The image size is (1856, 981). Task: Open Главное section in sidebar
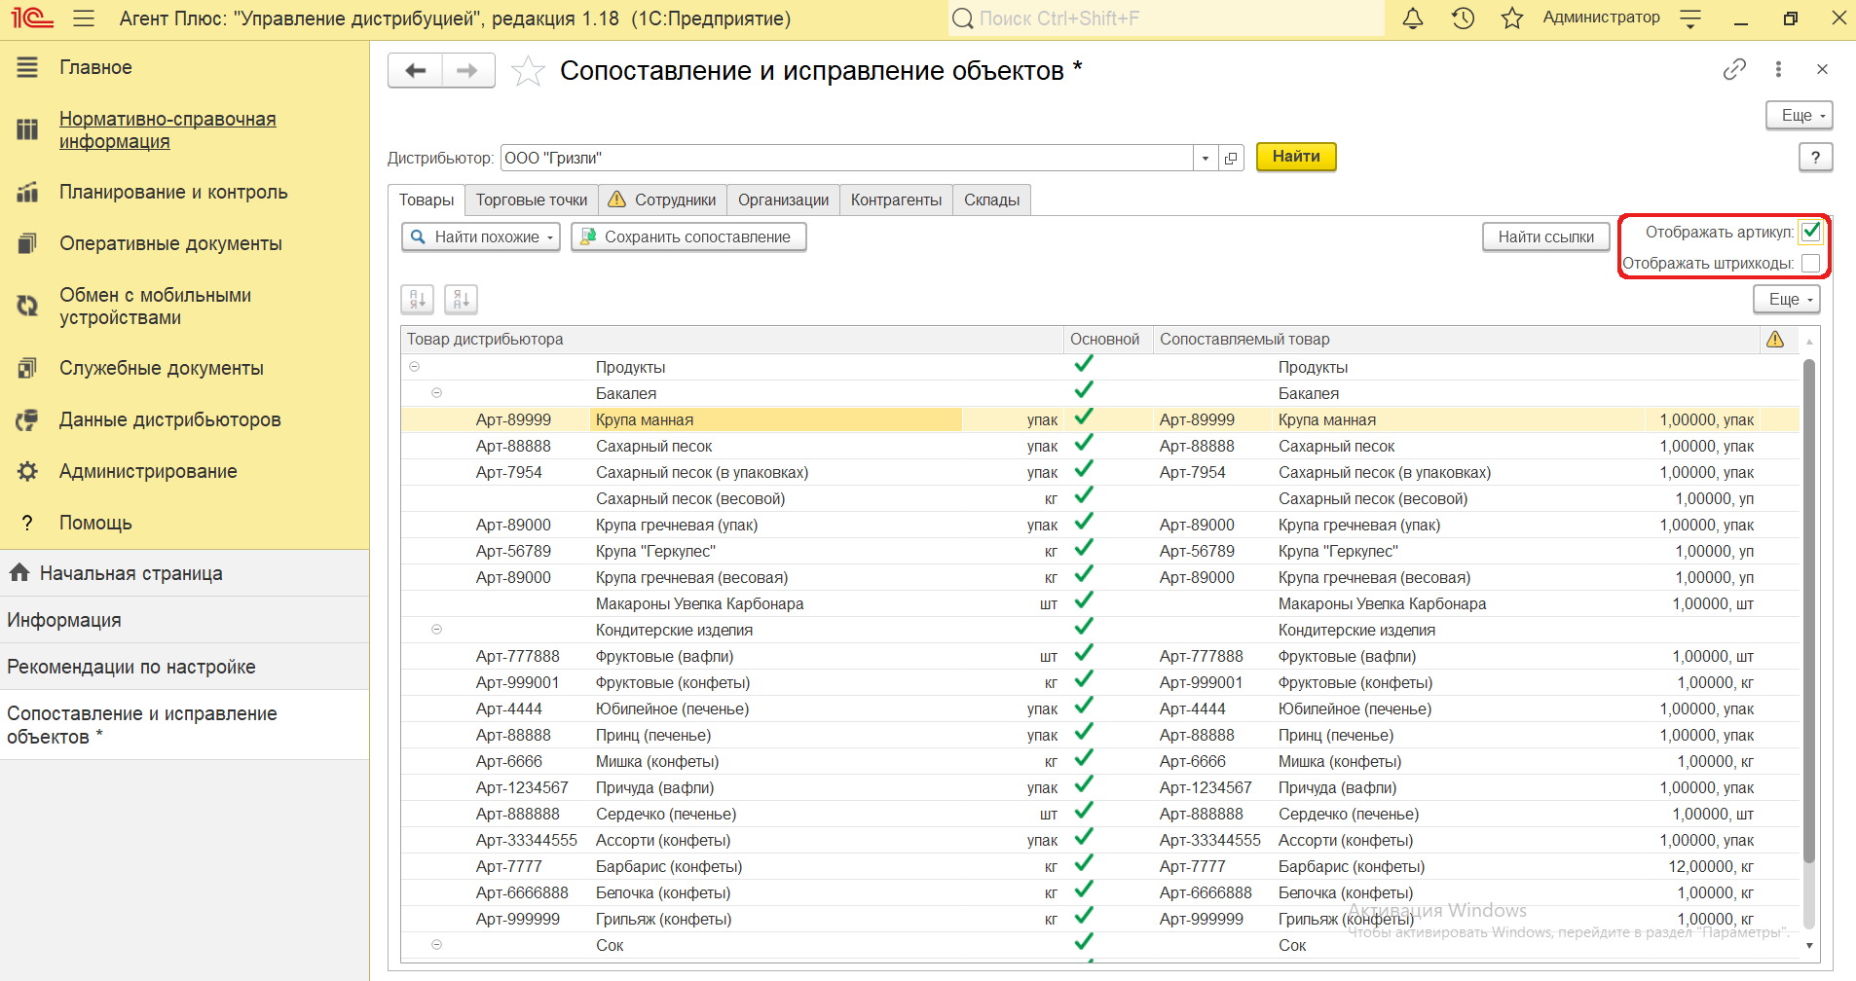click(x=95, y=67)
